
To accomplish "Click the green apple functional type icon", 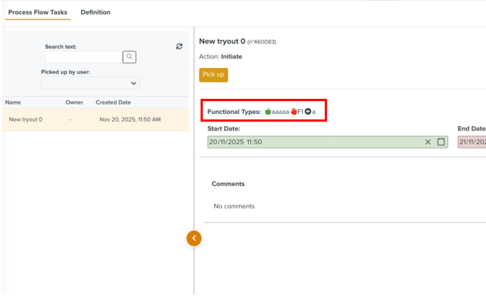I will (268, 112).
